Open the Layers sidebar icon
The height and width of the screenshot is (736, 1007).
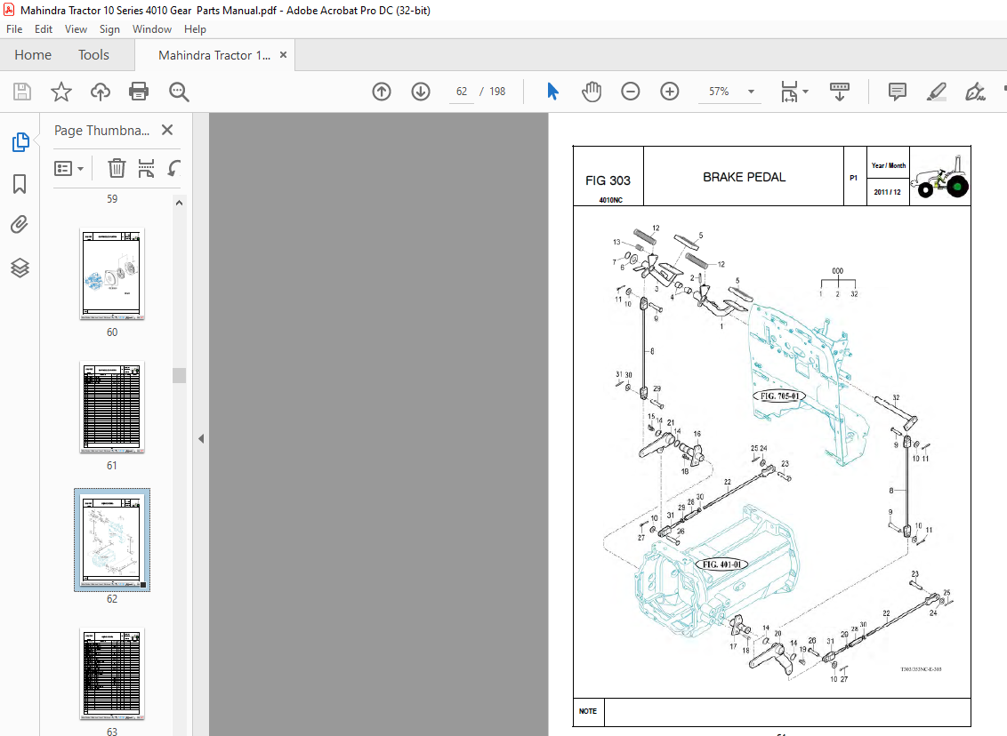click(20, 268)
